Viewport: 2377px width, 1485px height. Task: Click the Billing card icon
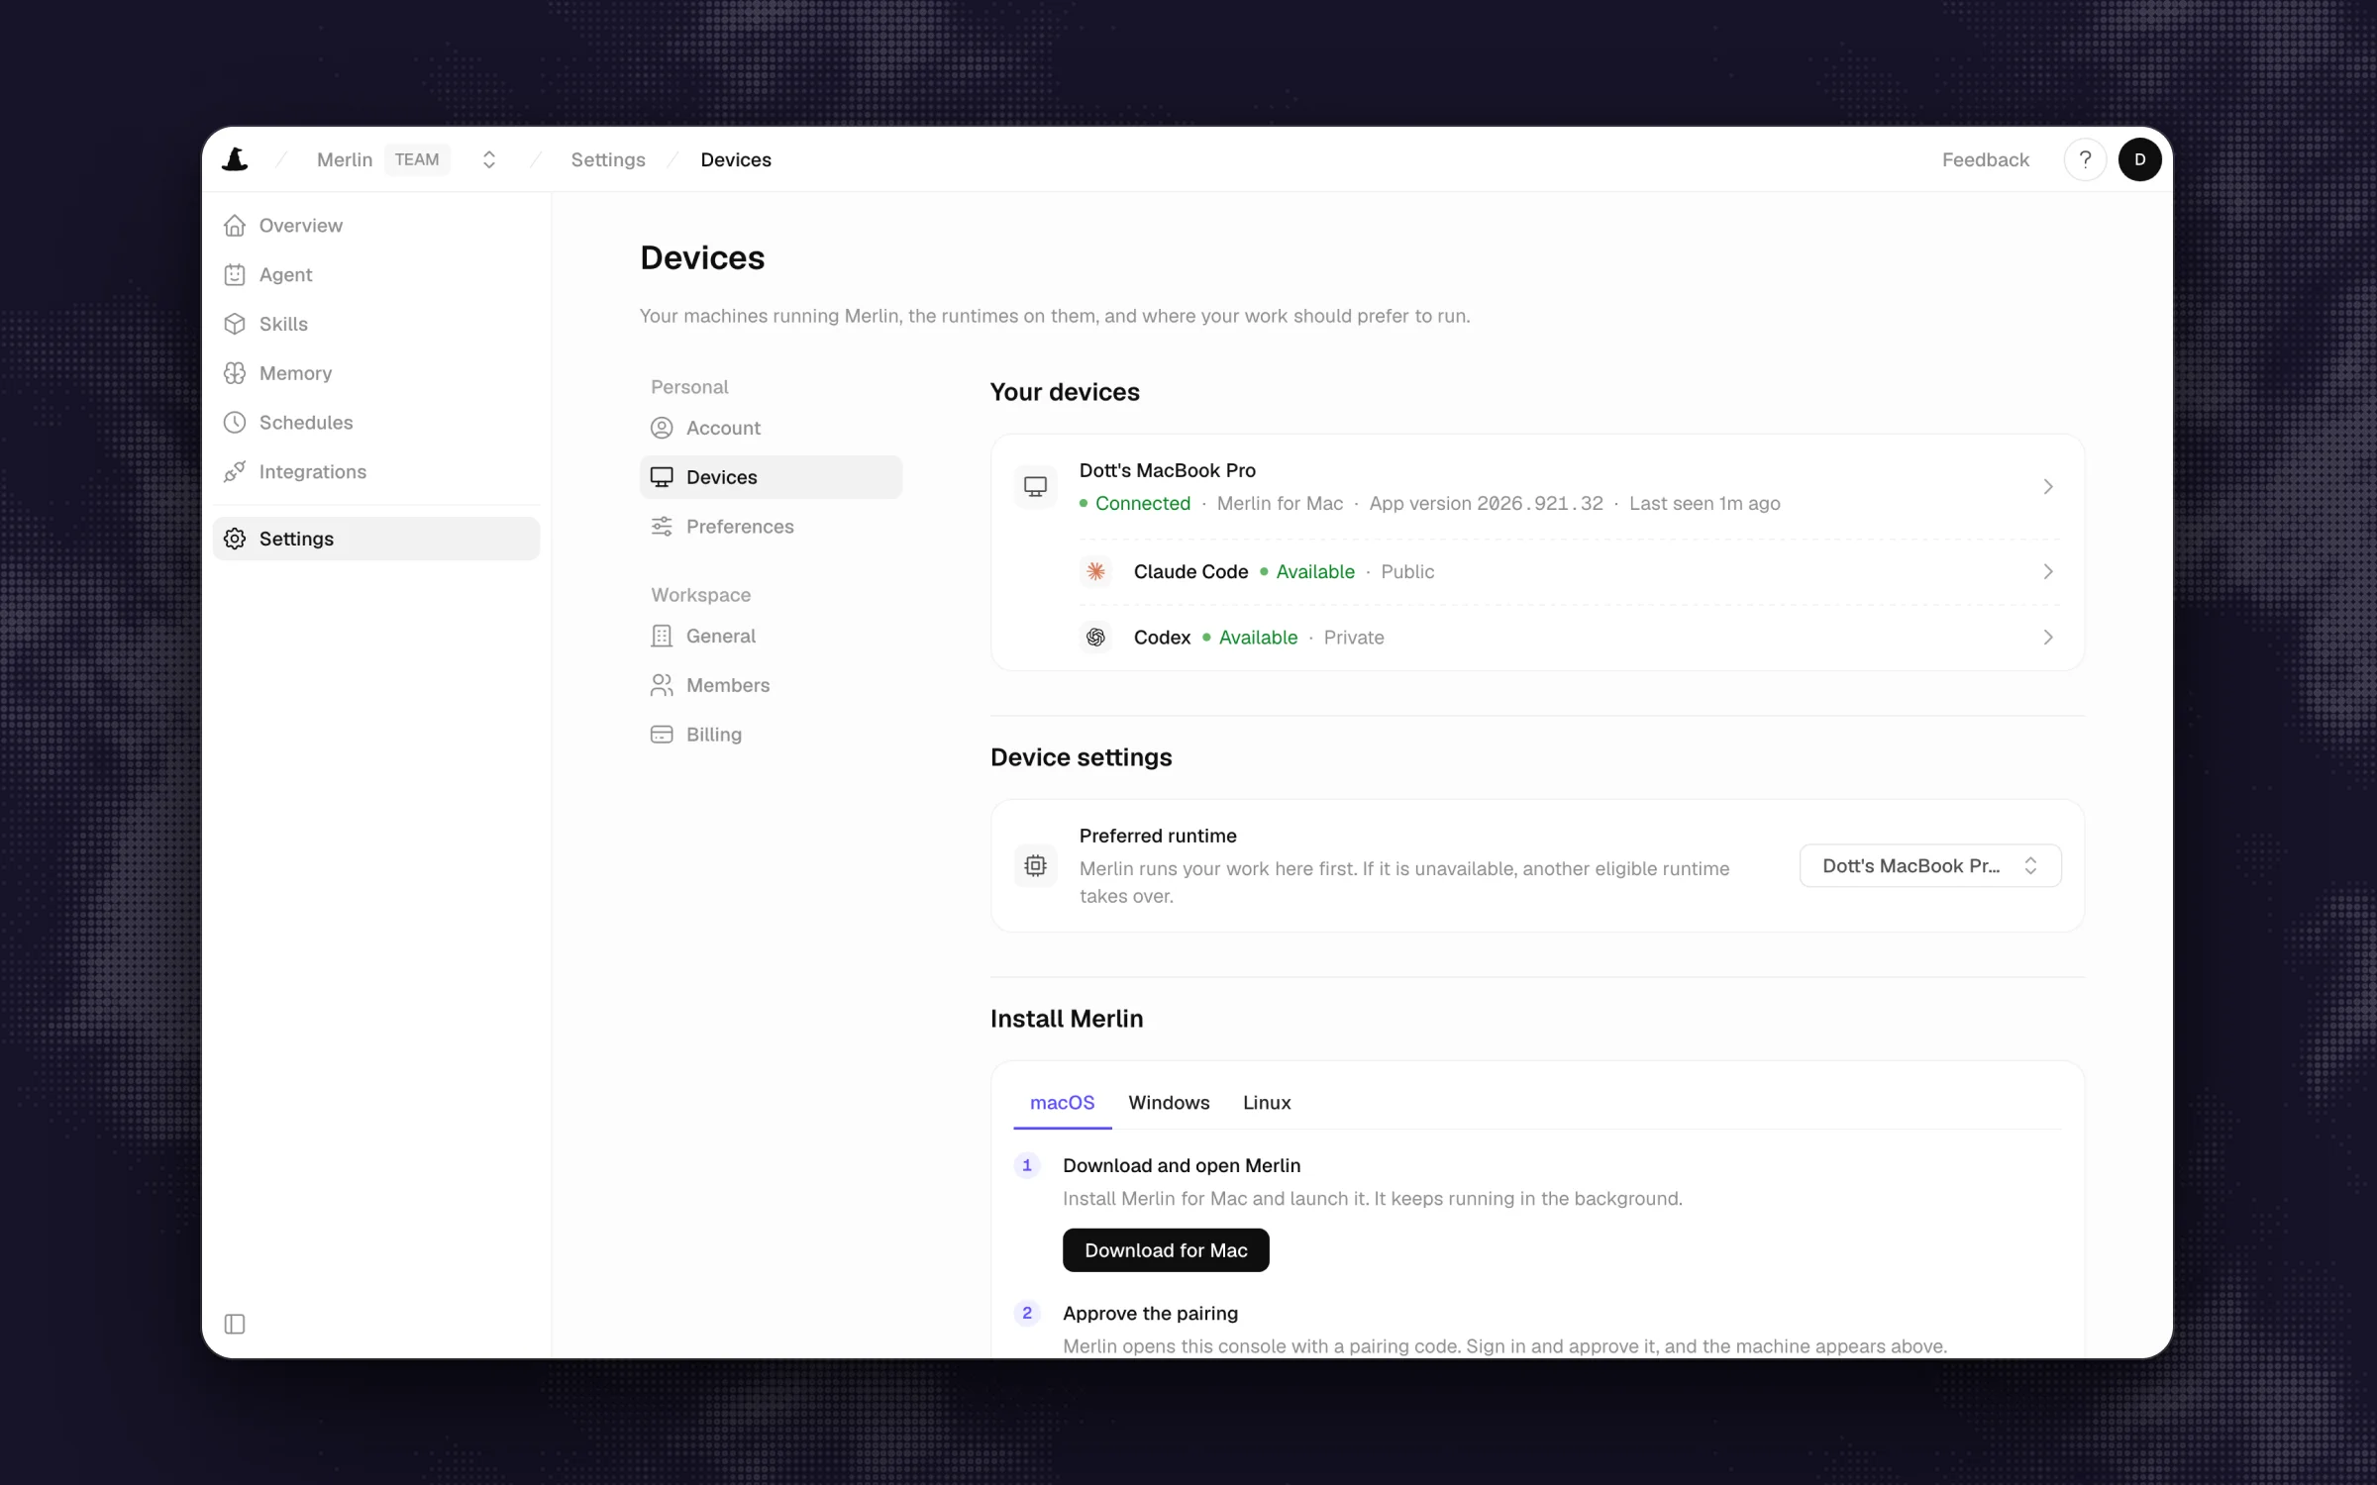(x=662, y=735)
